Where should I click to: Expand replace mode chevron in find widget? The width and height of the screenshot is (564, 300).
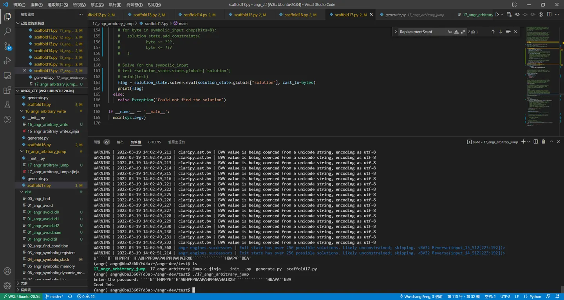(396, 32)
